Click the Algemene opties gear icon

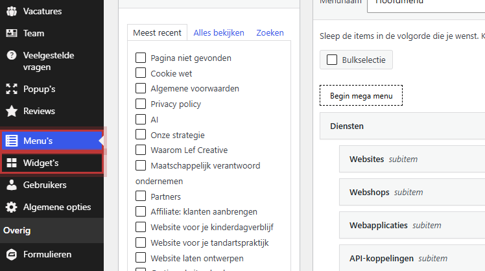12,207
